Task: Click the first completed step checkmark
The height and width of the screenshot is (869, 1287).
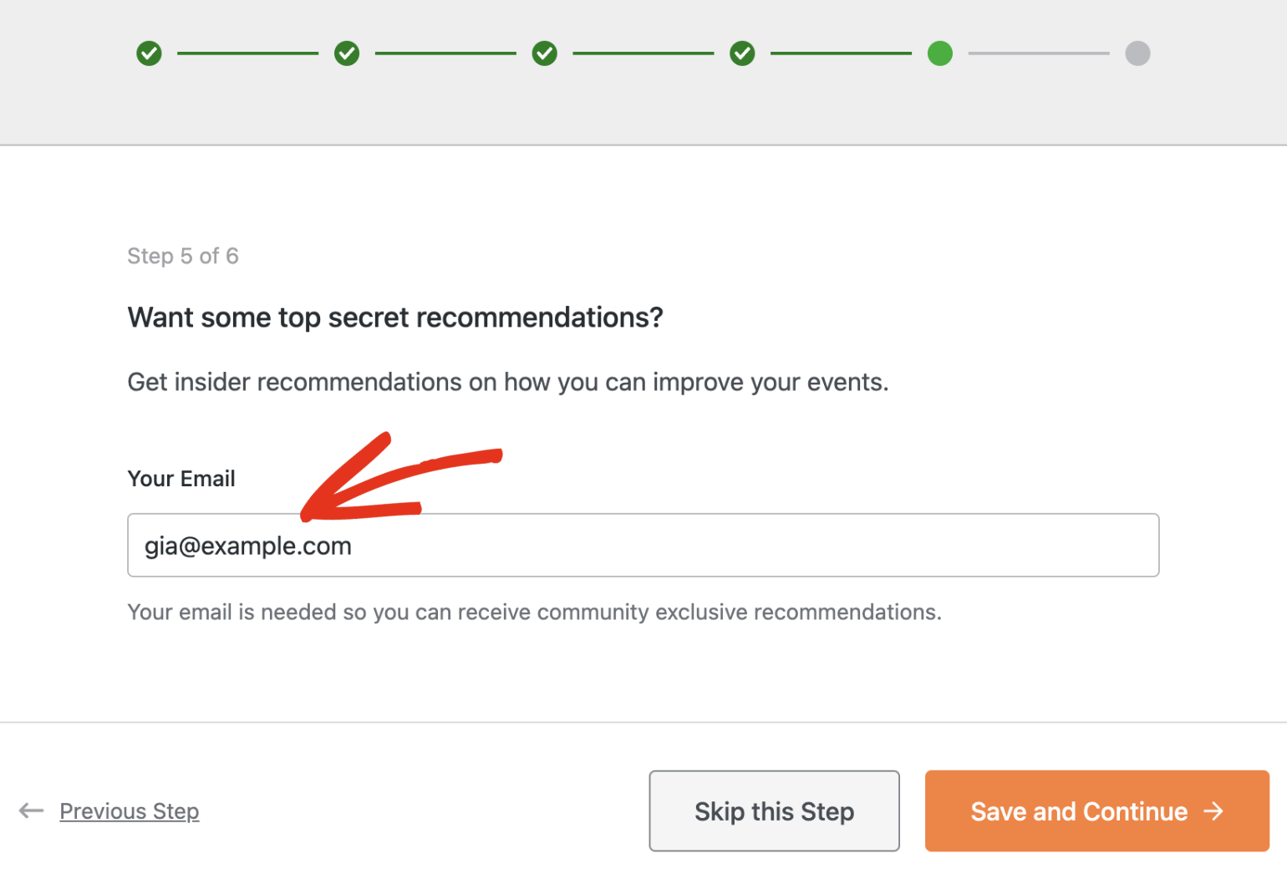Action: click(149, 53)
